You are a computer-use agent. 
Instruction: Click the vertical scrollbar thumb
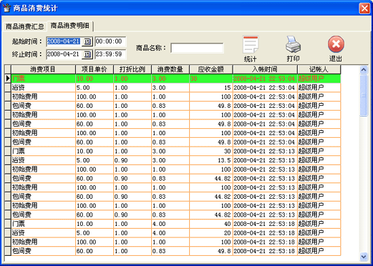(364, 96)
